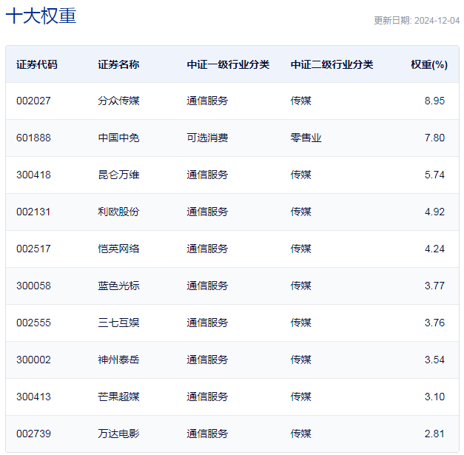
Task: Select security code 002739
Action: [33, 434]
